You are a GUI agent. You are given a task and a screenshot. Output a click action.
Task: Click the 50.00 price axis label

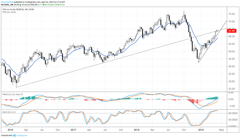point(232,52)
